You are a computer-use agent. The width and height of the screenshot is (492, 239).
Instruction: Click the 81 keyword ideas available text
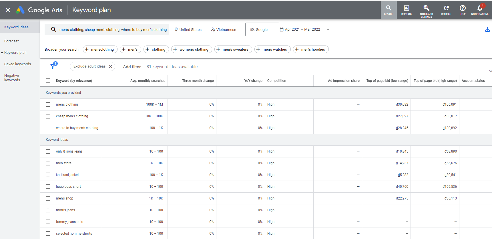pos(172,67)
